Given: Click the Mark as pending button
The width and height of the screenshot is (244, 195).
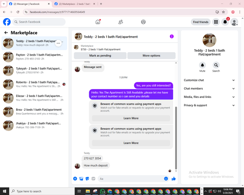Looking at the screenshot, I should (100, 56).
